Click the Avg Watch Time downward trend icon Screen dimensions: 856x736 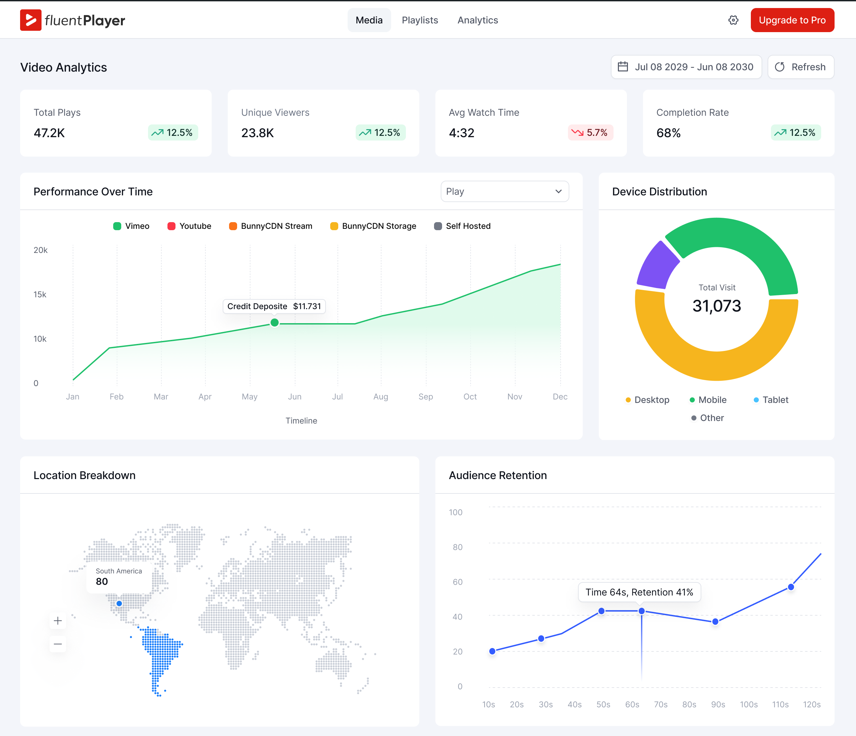(x=577, y=132)
